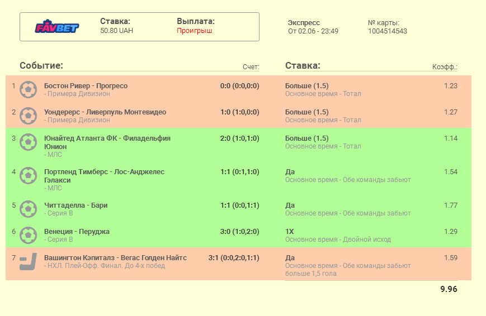Screen dimensions: 486x316
Task: Click bet Больше (1.5) for Бостон Ривер row
Action: [307, 86]
